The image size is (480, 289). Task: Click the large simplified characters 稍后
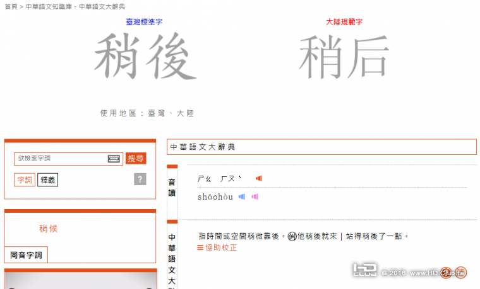coord(344,57)
